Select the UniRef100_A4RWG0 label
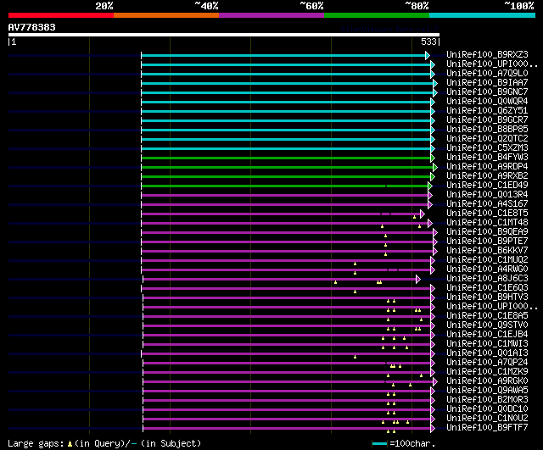 [x=487, y=269]
